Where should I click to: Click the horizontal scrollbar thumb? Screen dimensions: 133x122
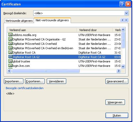click(x=46, y=71)
